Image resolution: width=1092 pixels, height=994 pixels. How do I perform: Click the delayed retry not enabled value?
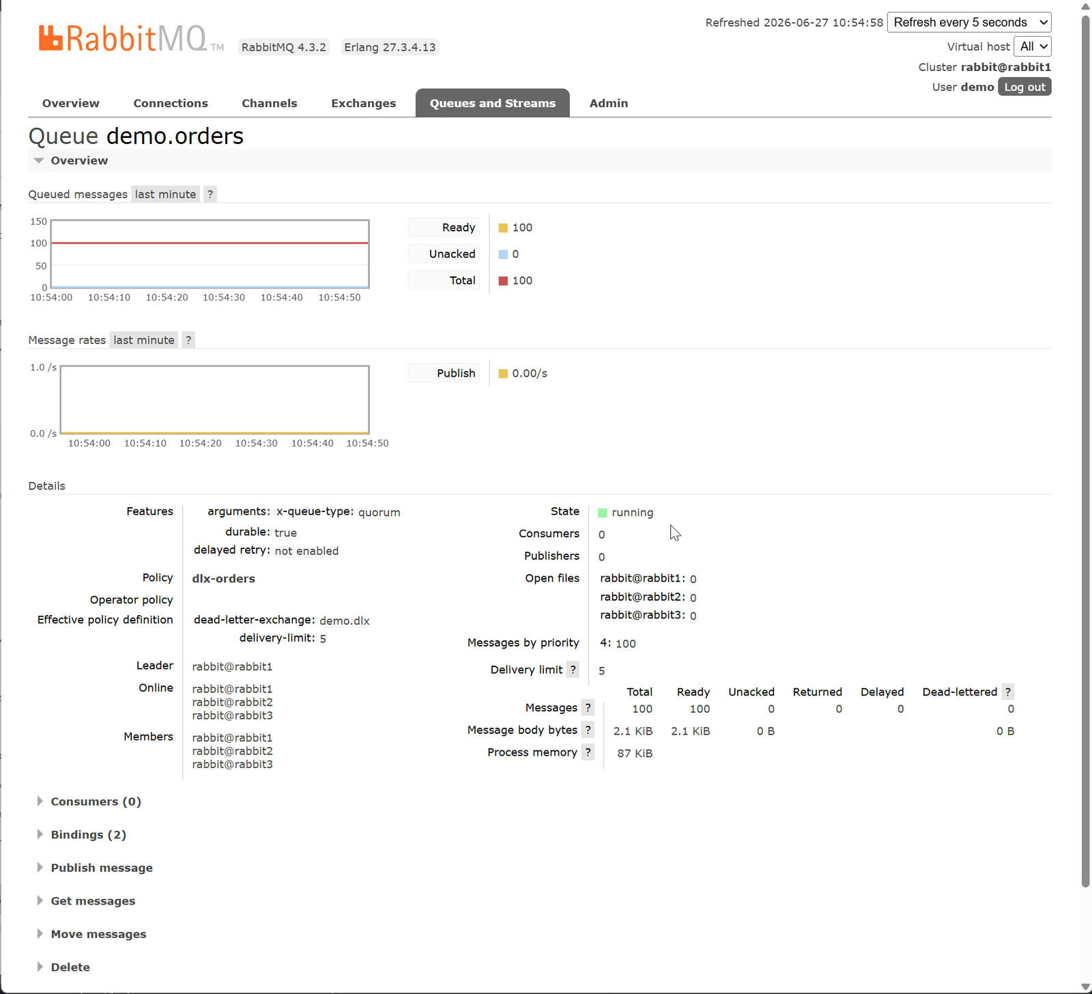click(306, 551)
